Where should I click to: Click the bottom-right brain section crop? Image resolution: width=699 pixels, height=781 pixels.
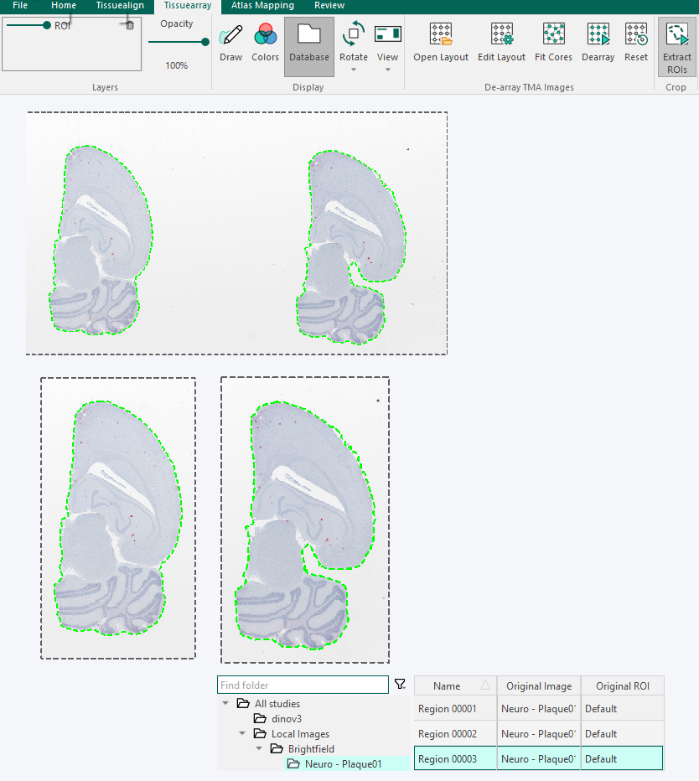click(305, 520)
